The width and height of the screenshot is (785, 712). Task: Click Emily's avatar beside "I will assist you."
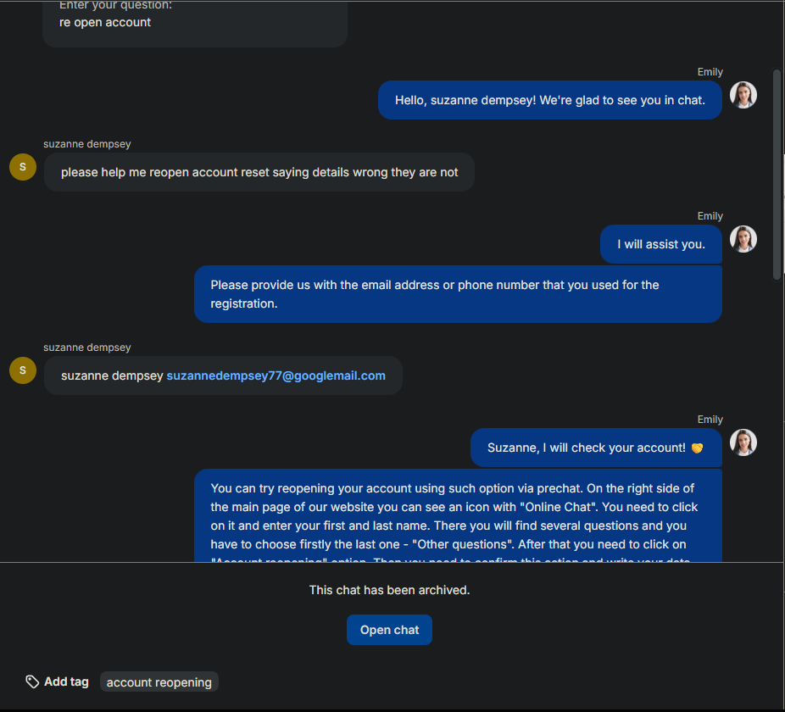743,239
